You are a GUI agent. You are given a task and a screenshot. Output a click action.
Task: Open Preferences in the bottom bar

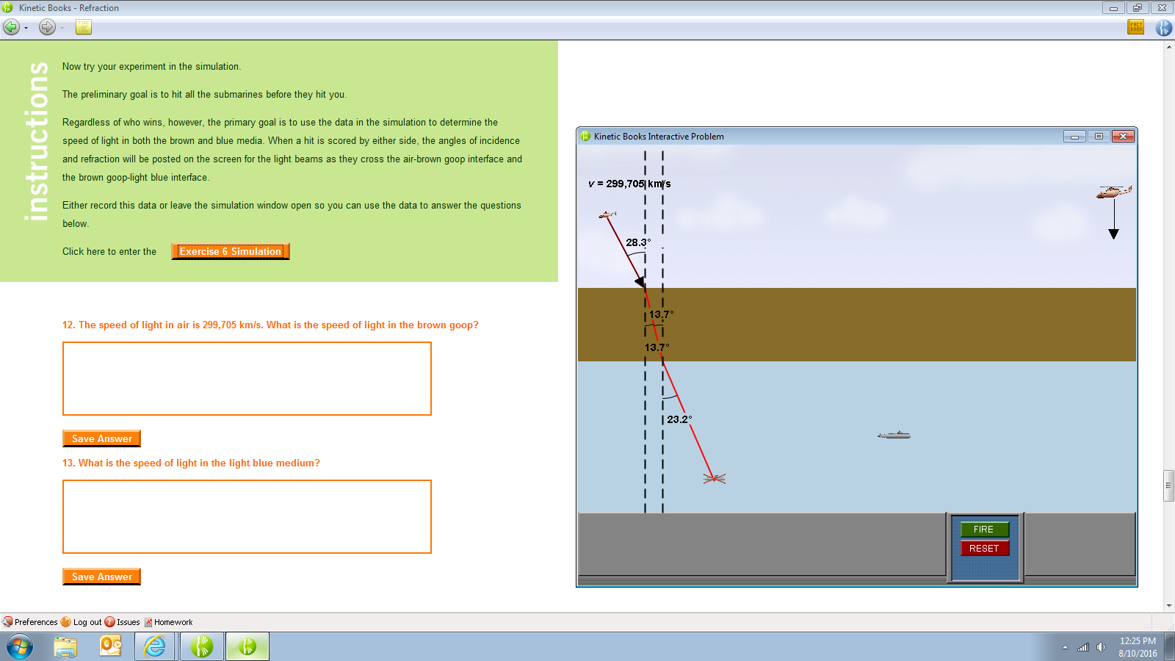pos(30,622)
